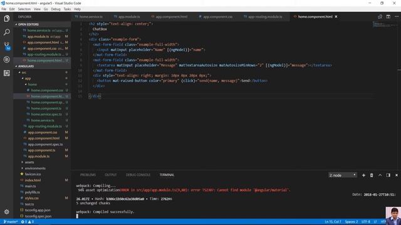The width and height of the screenshot is (401, 225).
Task: Collapse the ANGULAR5 project section
Action: pos(42,66)
